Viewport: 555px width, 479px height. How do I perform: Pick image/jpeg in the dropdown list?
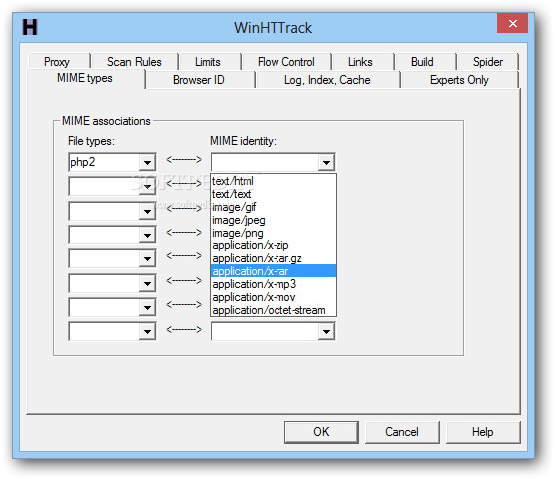pos(274,220)
